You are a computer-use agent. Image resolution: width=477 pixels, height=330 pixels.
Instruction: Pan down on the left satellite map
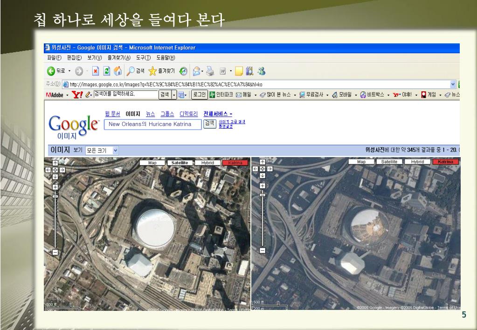(x=55, y=177)
